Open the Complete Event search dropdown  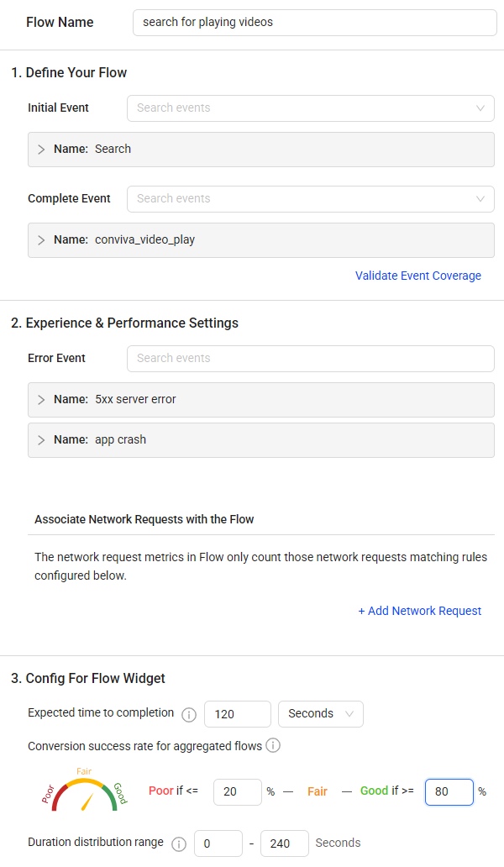point(311,199)
